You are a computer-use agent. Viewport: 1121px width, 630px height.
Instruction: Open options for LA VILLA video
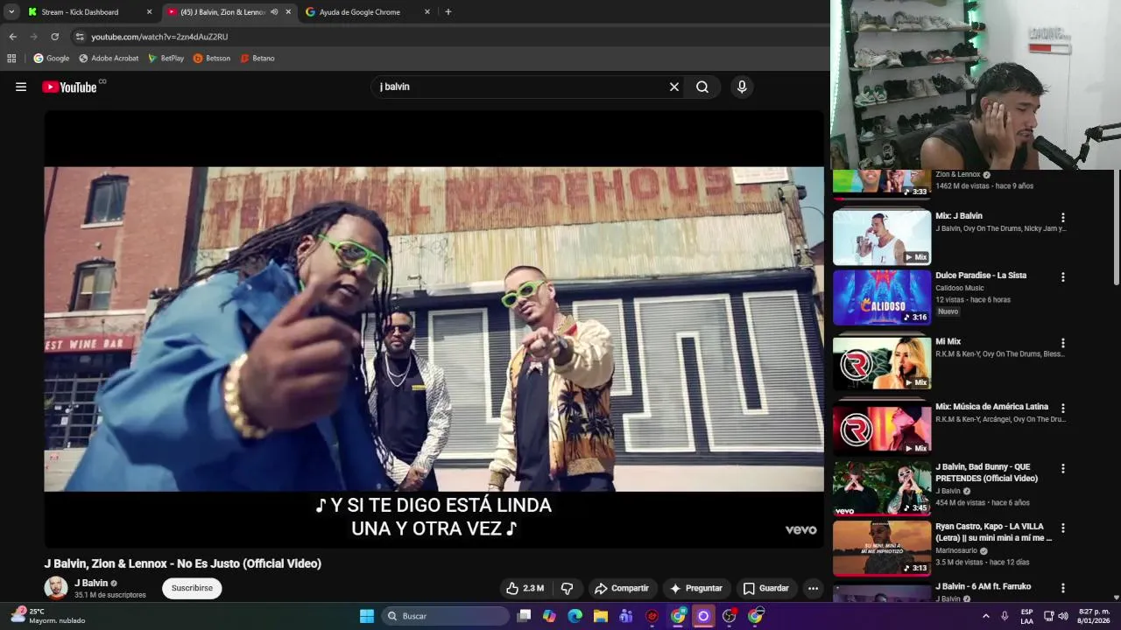(1063, 528)
